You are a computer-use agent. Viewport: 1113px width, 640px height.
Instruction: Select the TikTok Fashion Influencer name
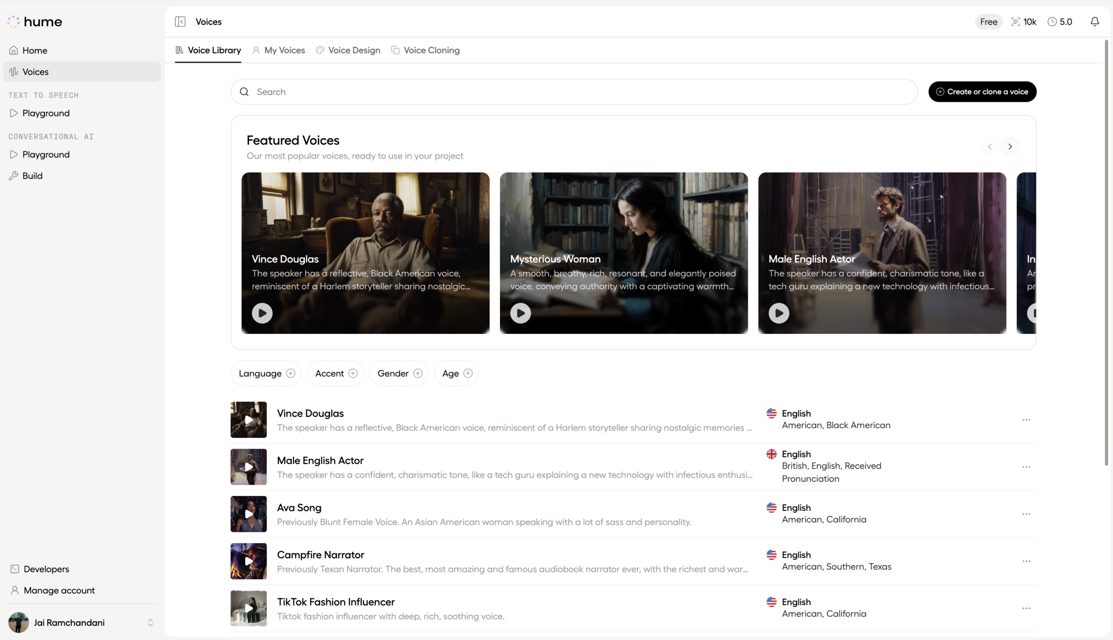coord(336,601)
